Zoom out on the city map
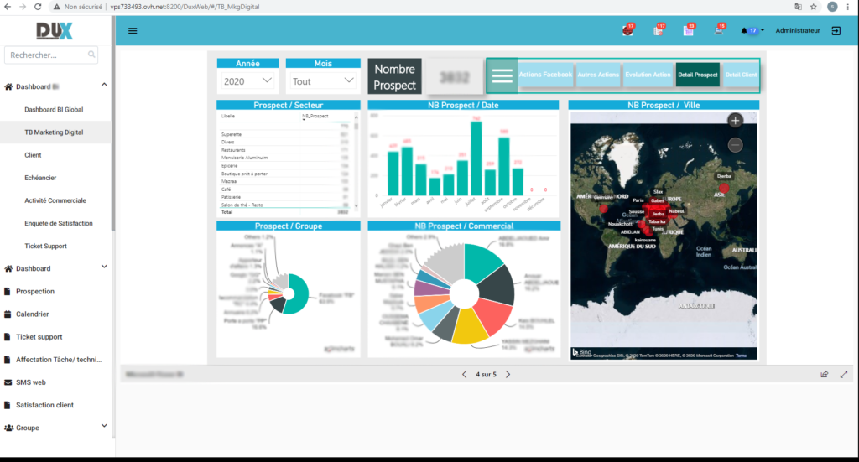This screenshot has width=859, height=462. point(735,145)
